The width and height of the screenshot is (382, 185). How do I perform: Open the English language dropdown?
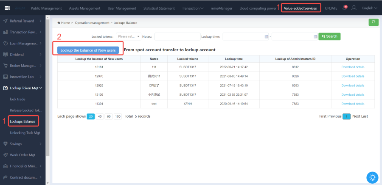[x=369, y=8]
